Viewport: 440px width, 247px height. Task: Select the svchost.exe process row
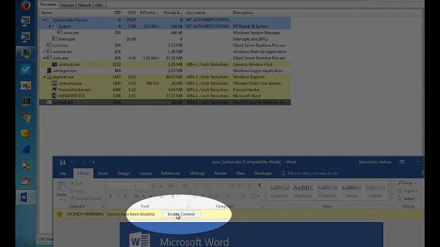tap(165, 102)
